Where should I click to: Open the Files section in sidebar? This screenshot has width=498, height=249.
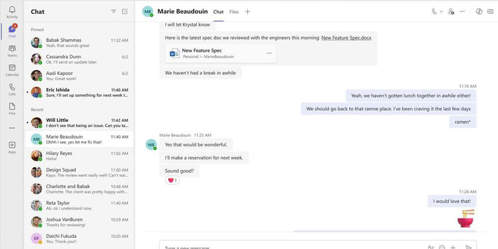(12, 109)
